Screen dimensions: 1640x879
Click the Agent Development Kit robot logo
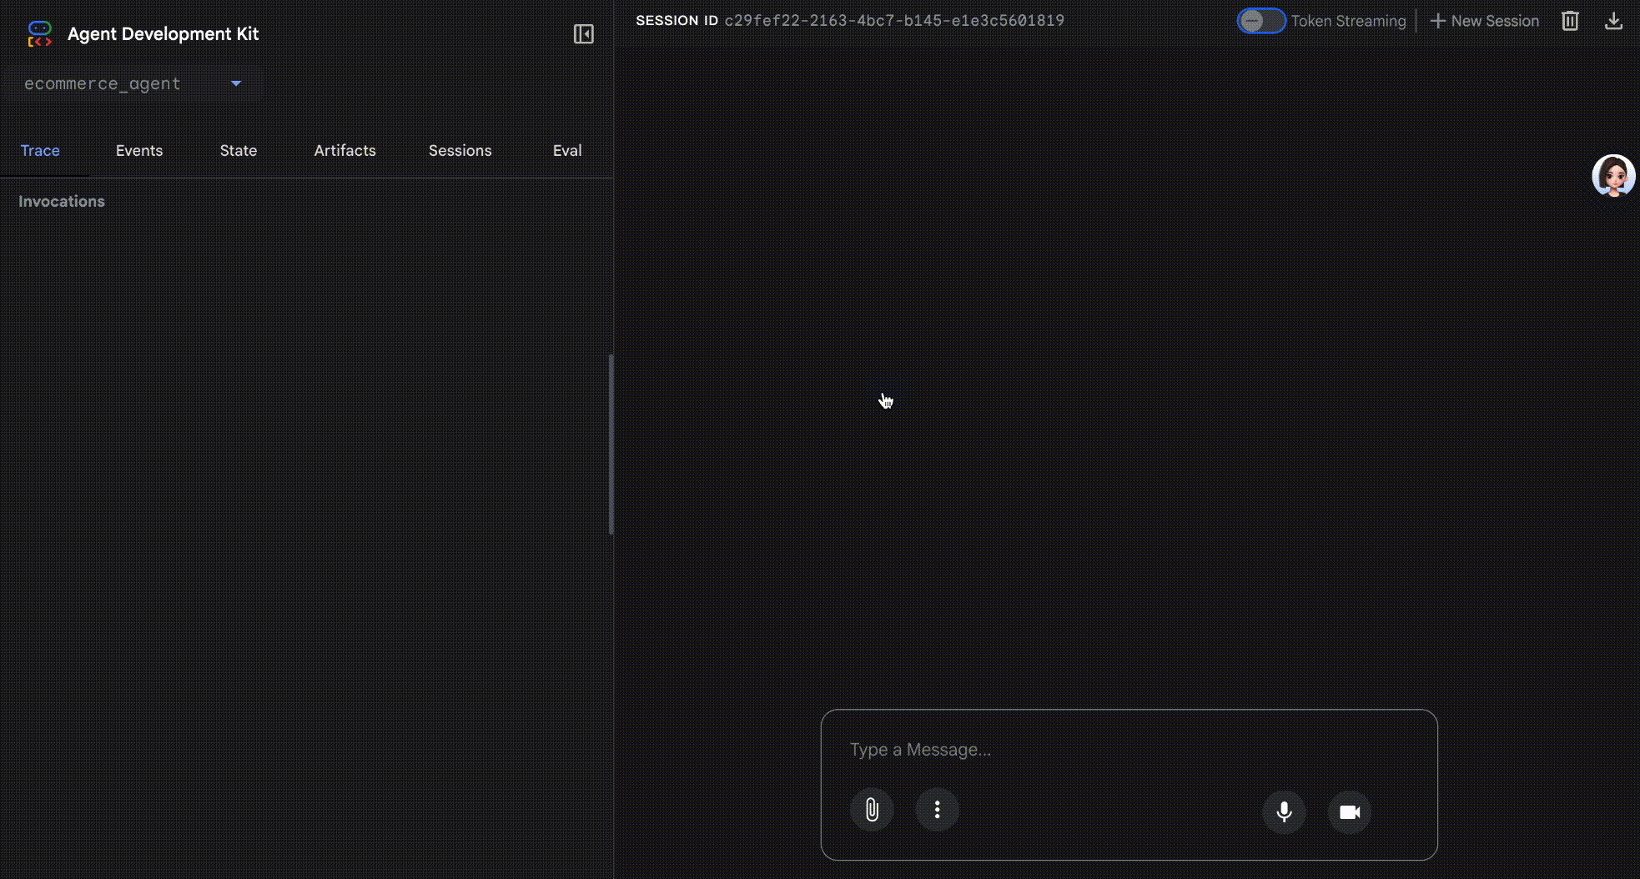39,33
